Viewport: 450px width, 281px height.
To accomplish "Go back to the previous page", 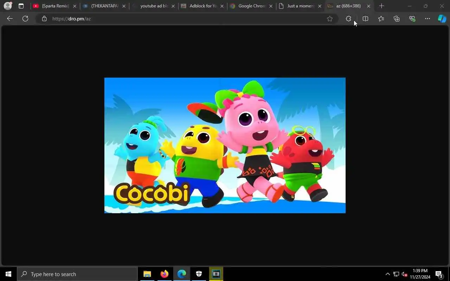I will 10,19.
